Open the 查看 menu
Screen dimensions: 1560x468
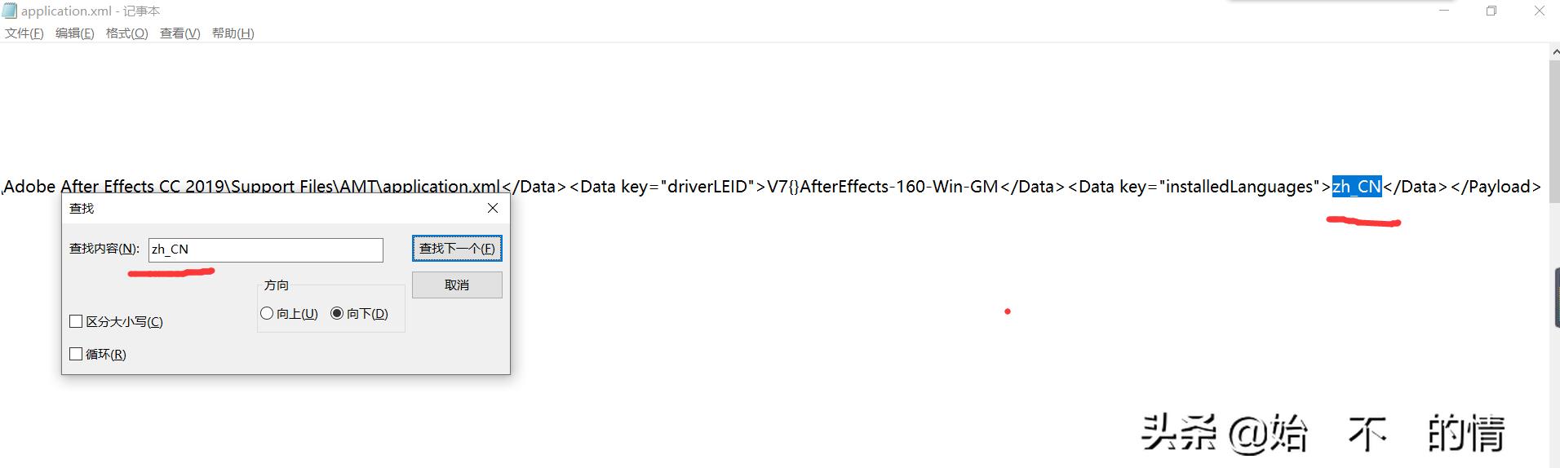click(180, 33)
